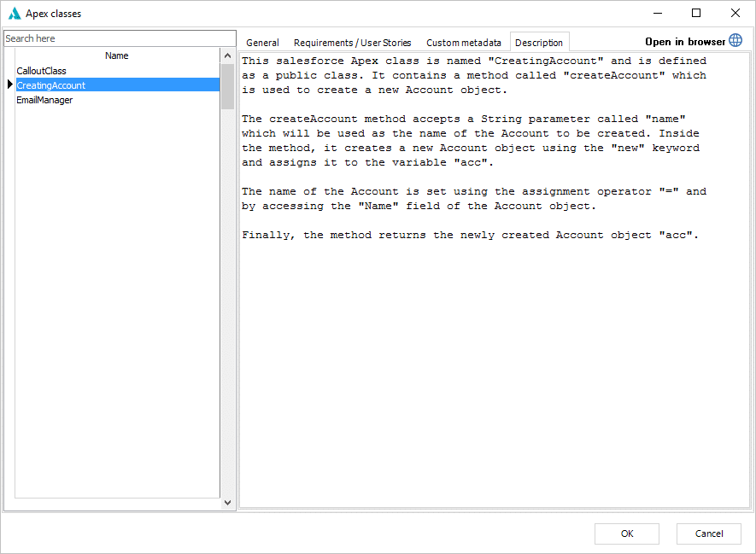Select the Custom metadata tab
Screen dimensions: 756x554
[x=464, y=42]
